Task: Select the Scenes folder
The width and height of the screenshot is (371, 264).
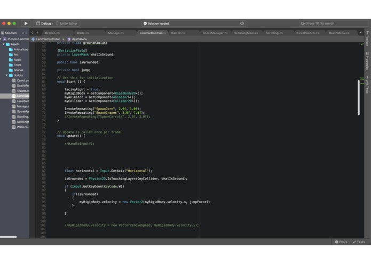Action: click(x=16, y=70)
